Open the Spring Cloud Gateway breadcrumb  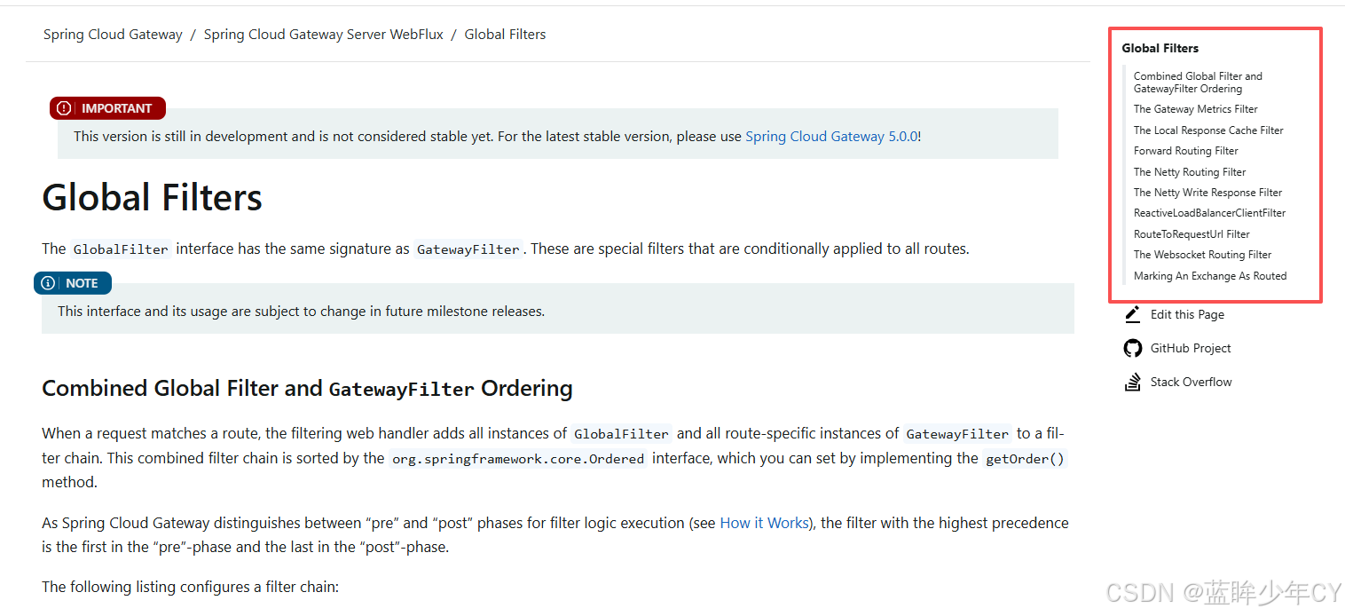coord(113,35)
